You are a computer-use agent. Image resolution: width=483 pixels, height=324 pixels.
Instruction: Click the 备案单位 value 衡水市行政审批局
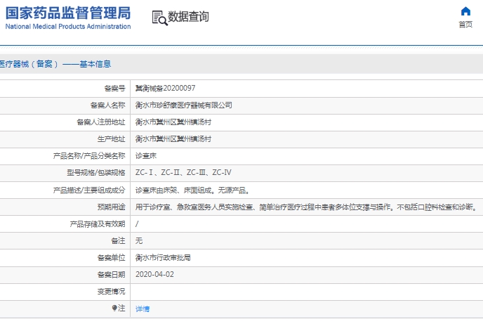click(x=163, y=258)
